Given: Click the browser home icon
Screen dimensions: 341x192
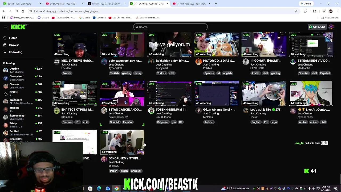Looking at the screenshot, I should click(x=23, y=11).
